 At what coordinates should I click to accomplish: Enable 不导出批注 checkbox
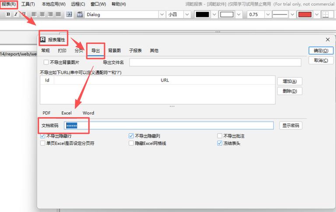[220, 136]
